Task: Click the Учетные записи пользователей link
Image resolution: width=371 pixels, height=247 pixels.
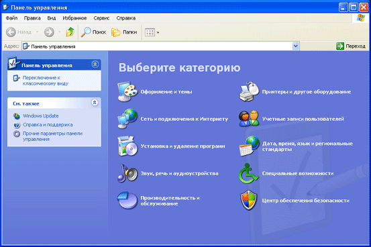Action: click(303, 119)
